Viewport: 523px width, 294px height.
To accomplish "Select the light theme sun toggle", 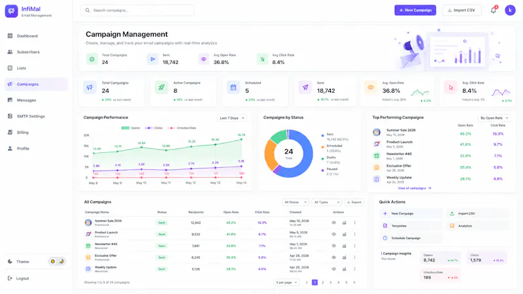I will pyautogui.click(x=53, y=261).
